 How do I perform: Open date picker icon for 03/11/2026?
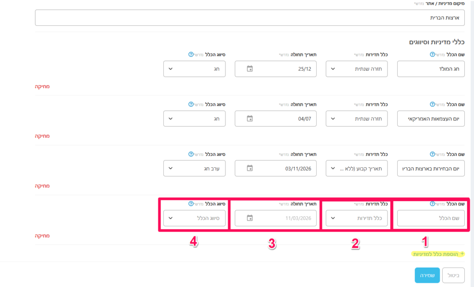click(250, 169)
